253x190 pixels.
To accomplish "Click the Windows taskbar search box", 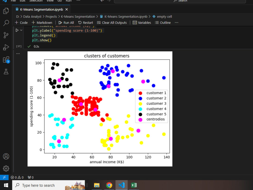I will click(49, 185).
